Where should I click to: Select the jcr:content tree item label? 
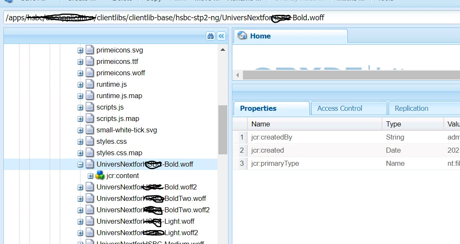click(123, 175)
